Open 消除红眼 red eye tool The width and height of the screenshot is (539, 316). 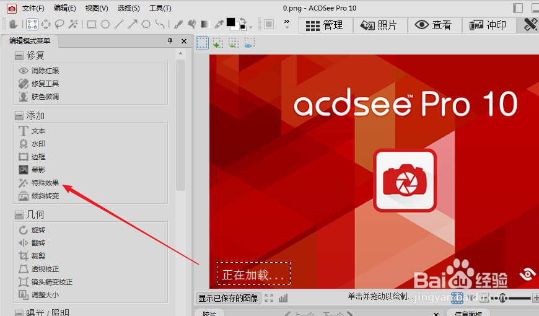(x=39, y=71)
